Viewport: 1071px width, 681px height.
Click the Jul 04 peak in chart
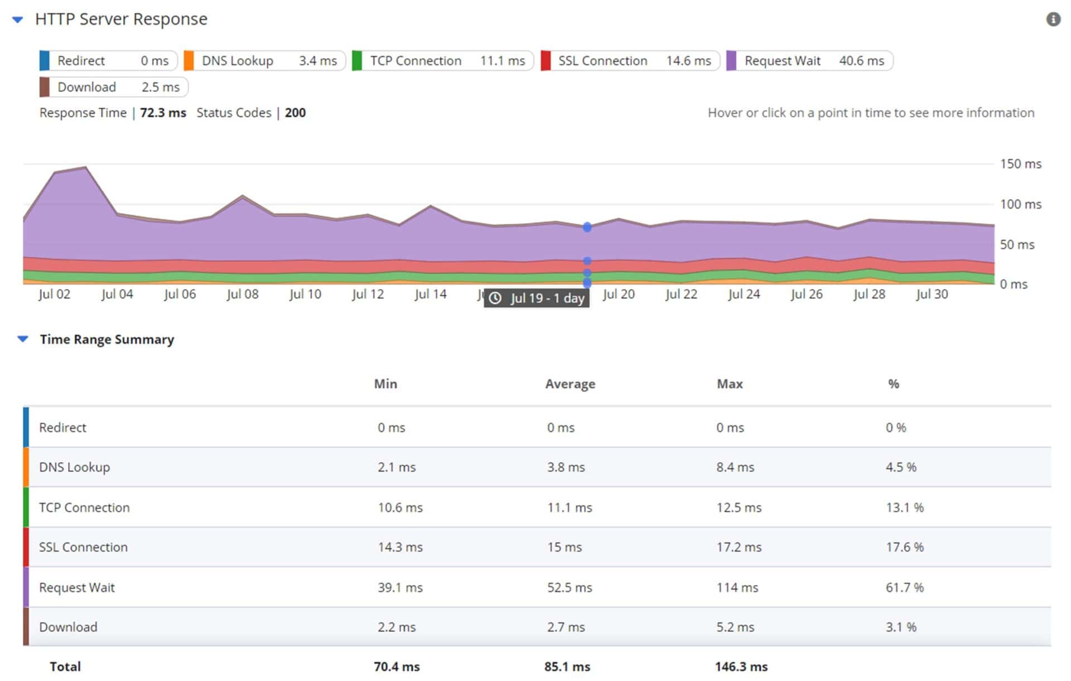(85, 167)
